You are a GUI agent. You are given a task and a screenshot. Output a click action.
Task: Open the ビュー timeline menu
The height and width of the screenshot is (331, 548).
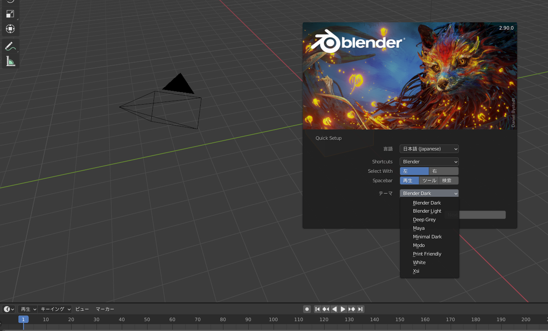point(82,309)
